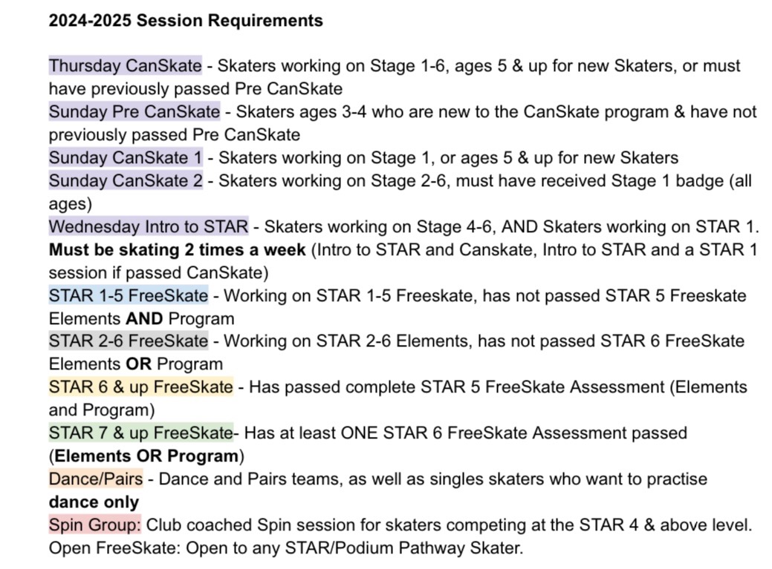Click the Sunday CanSkate 2 label

[126, 180]
